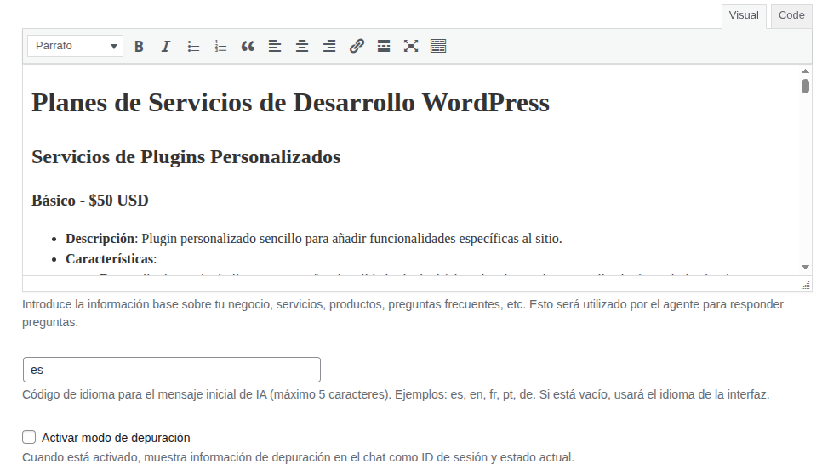Click the editor scrollbar up arrow
Viewport: 822px width, 464px height.
click(x=805, y=71)
